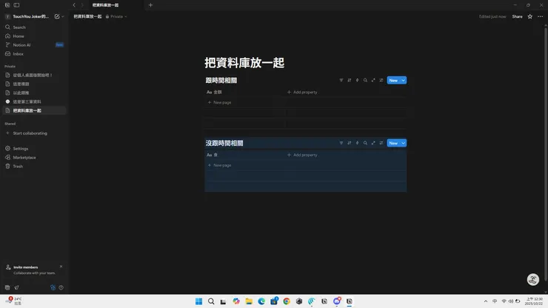This screenshot has width=548, height=308.
Task: Click the paper plane icon in sidebar footer
Action: tap(16, 287)
